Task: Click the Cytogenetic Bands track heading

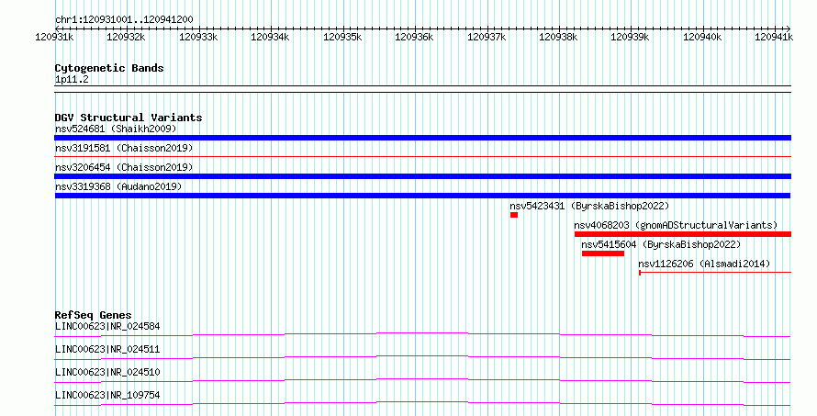Action: pos(109,68)
